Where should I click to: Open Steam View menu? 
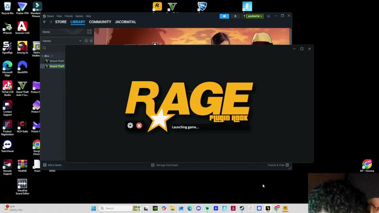[x=59, y=16]
